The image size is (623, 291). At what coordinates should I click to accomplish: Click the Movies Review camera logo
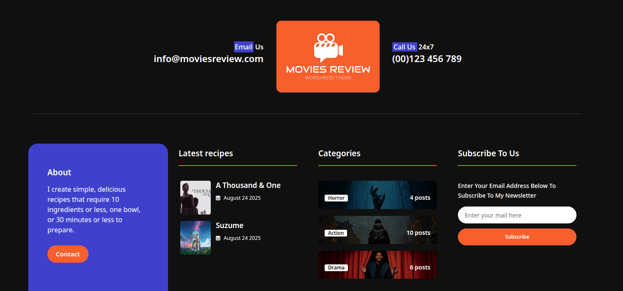328,56
